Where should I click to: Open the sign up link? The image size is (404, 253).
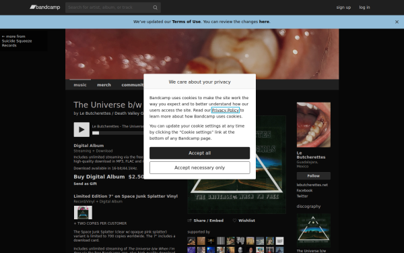pos(343,7)
